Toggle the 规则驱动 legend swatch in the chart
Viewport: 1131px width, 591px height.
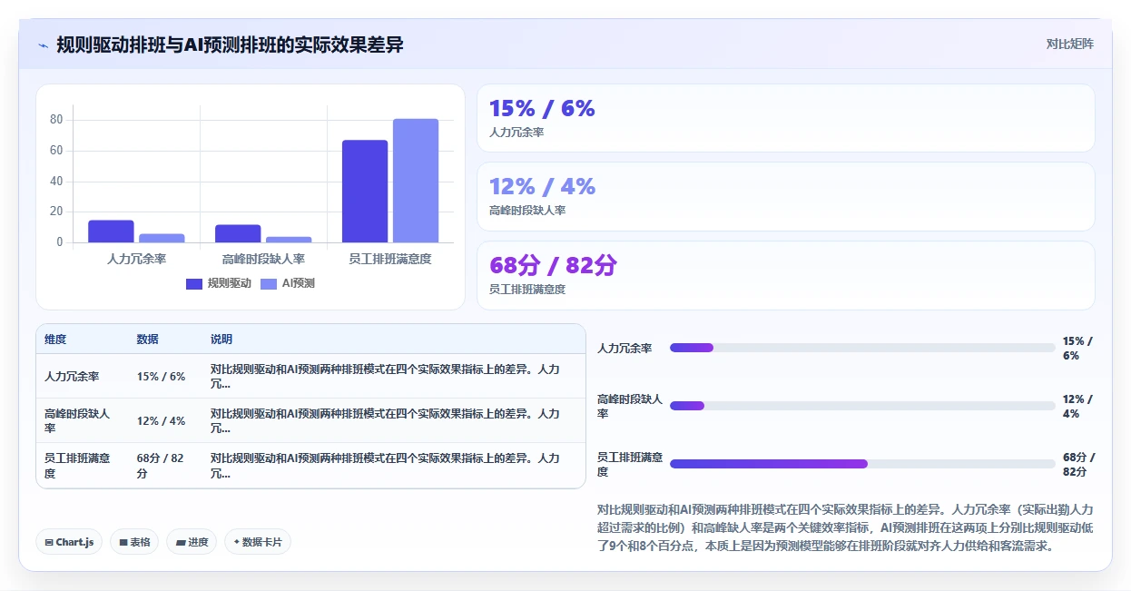pos(194,284)
